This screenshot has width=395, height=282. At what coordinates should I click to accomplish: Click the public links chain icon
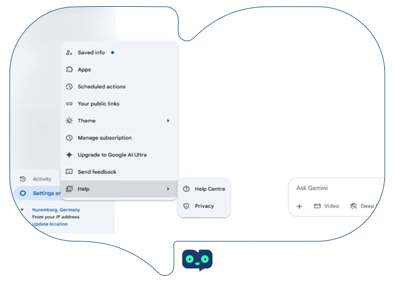[x=69, y=104]
